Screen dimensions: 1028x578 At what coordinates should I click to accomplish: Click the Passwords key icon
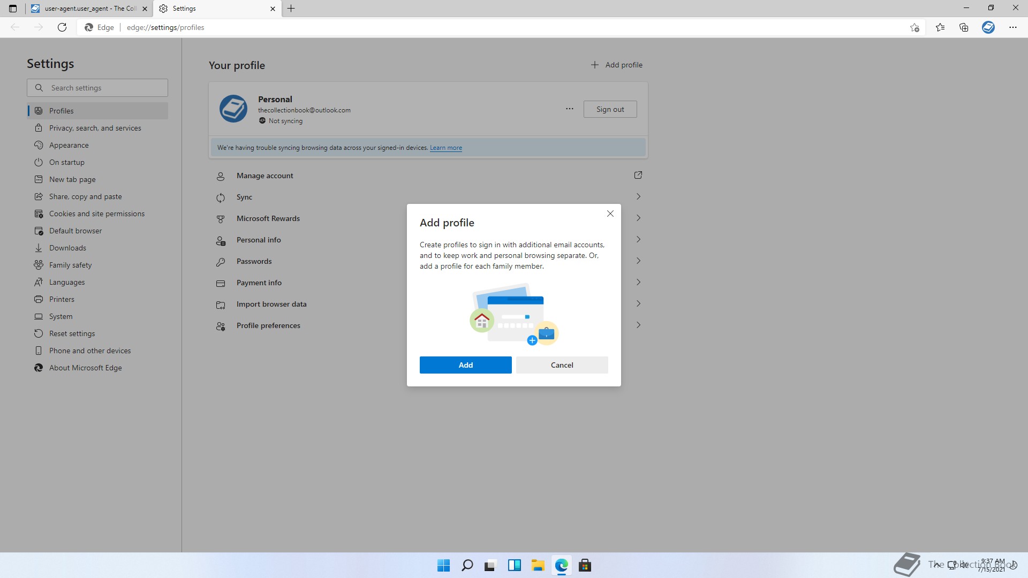click(x=221, y=262)
